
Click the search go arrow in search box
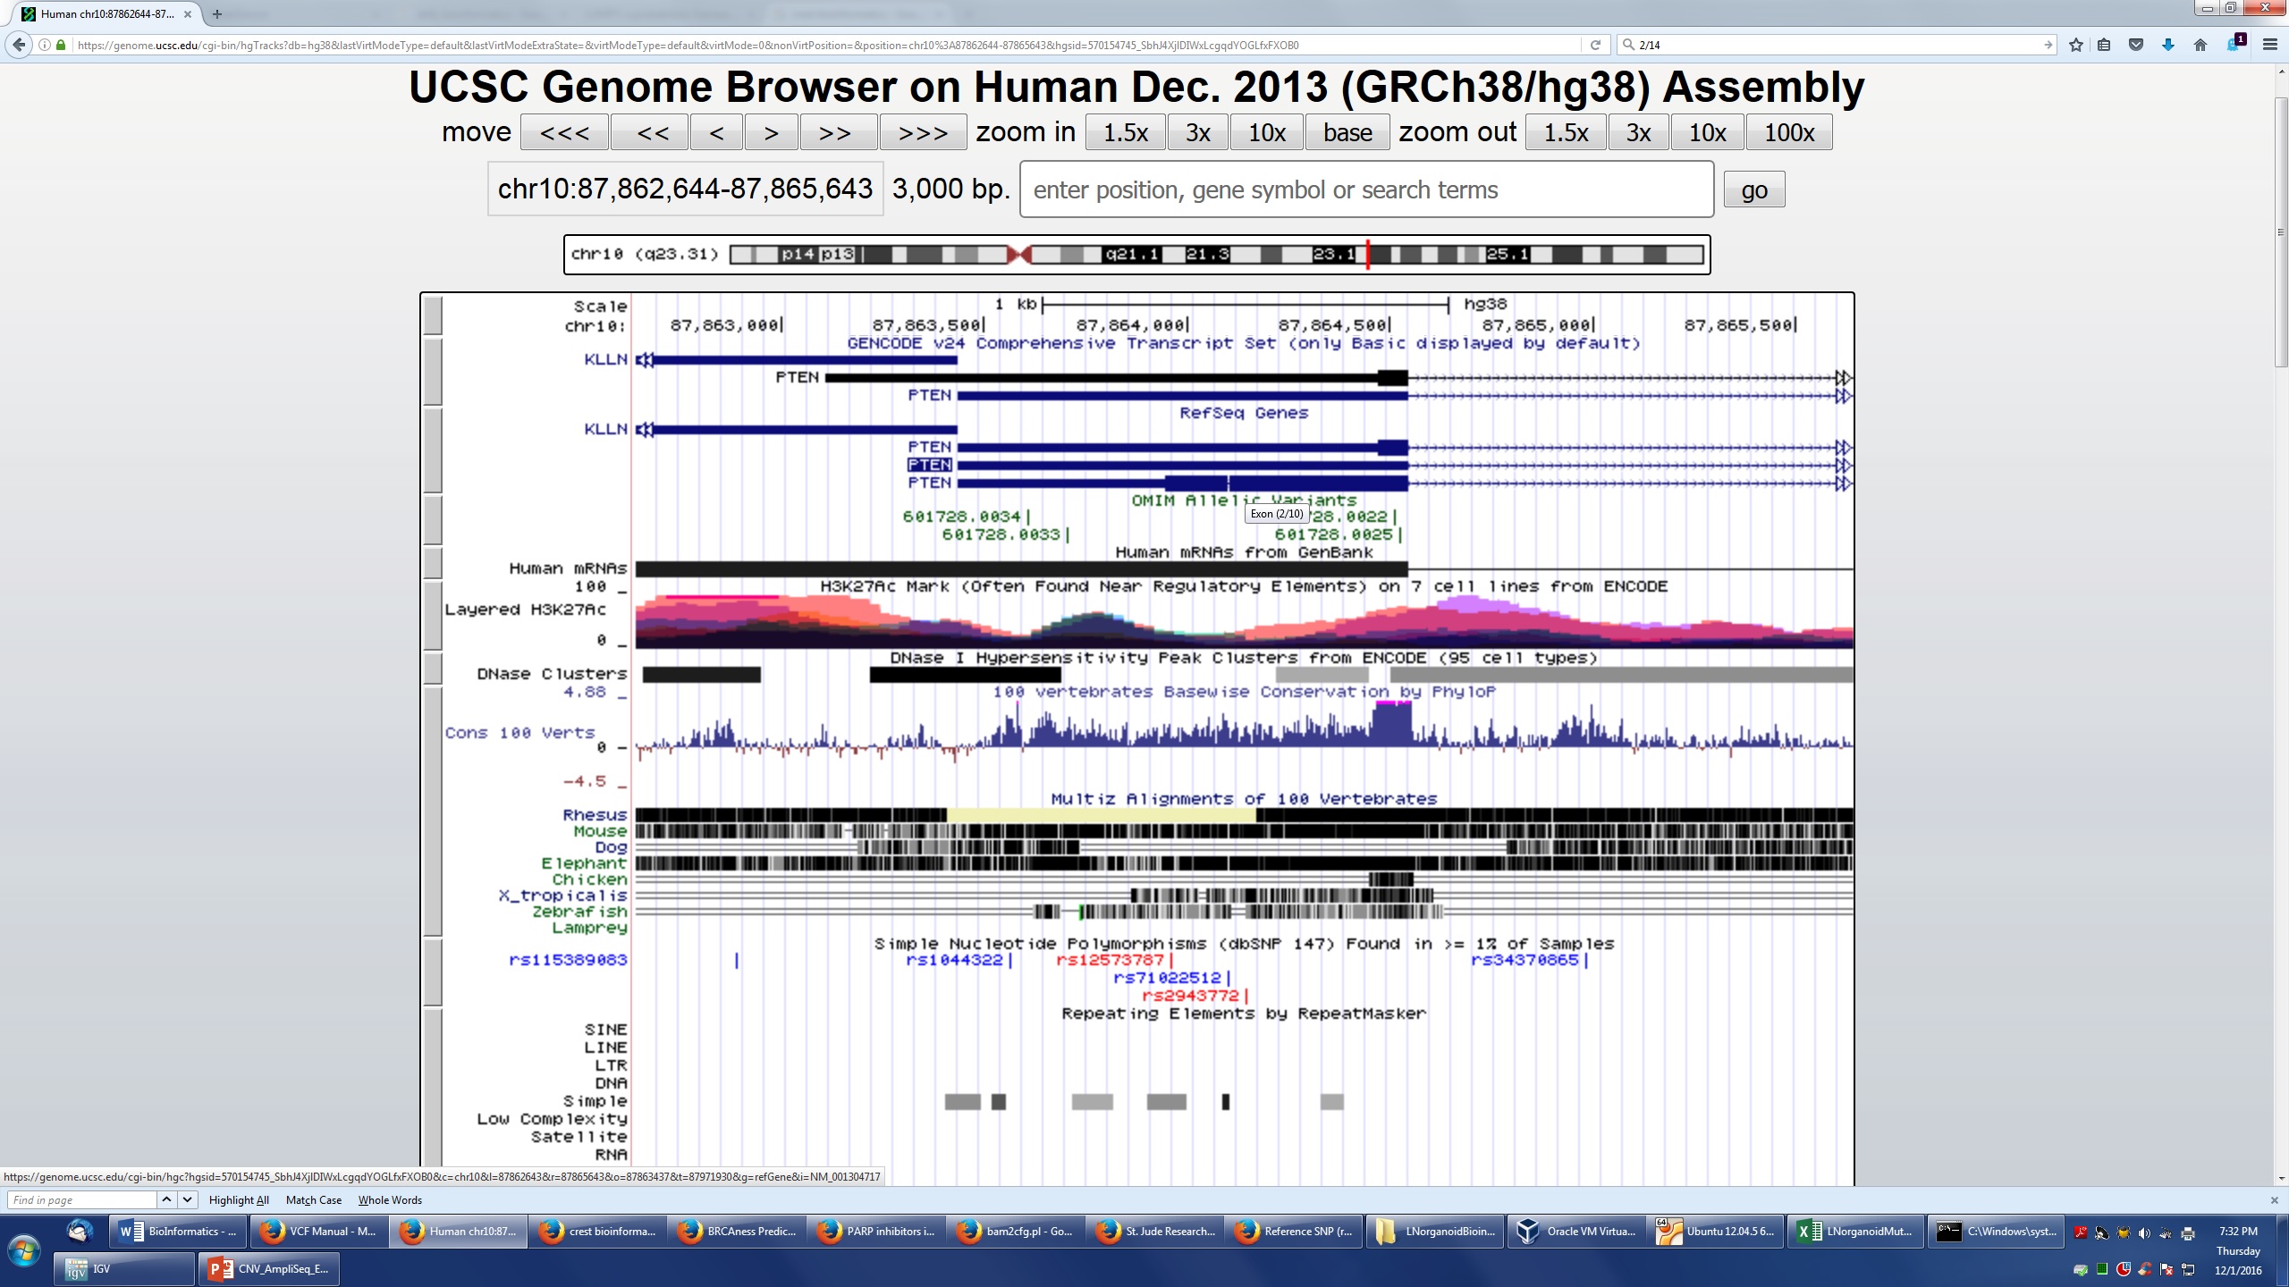point(2048,45)
